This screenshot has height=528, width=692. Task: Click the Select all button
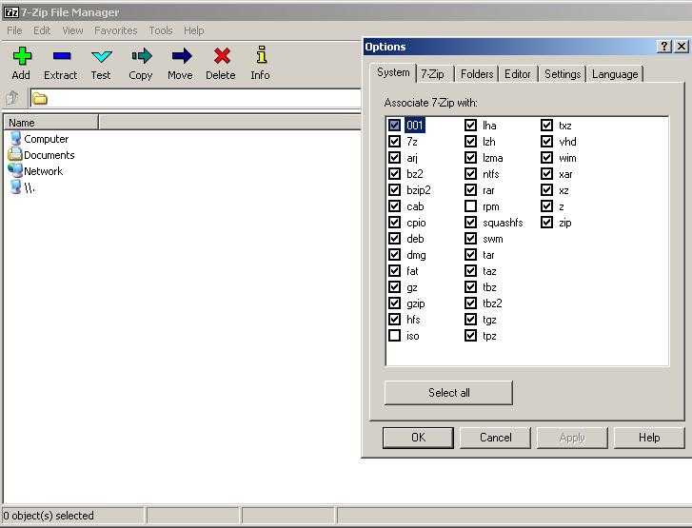[x=449, y=393]
